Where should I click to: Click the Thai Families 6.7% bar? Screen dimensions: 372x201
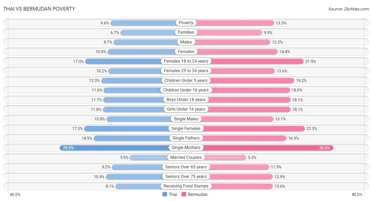[153, 32]
